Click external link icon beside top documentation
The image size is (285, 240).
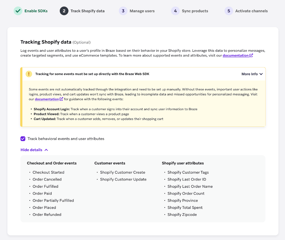tap(251, 55)
